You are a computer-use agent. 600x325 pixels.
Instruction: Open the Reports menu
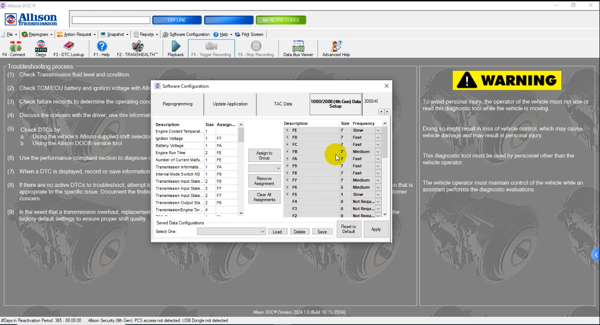point(146,35)
